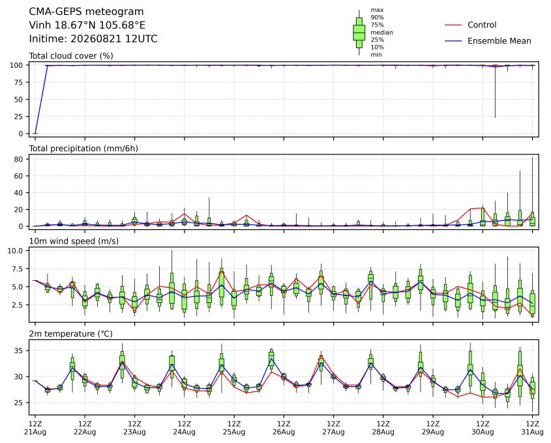Click the 'Total cloud cover (%)' panel title
The width and height of the screenshot is (551, 443).
71,56
